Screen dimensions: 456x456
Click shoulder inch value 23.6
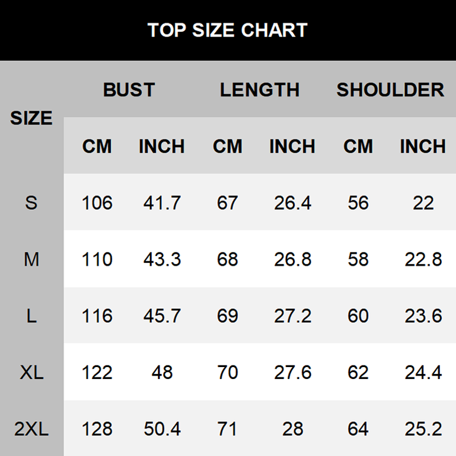tap(423, 316)
